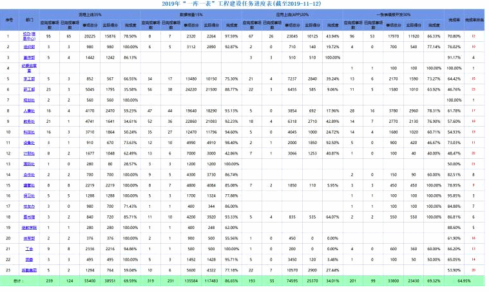
Task: Open the 设备处 department link
Action: coord(30,141)
